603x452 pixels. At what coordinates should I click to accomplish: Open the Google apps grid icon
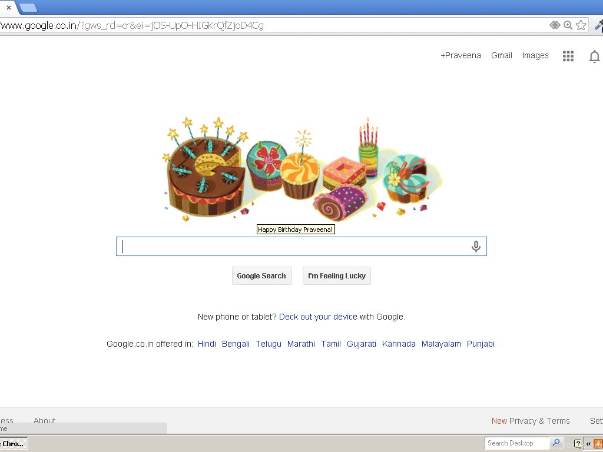point(568,56)
